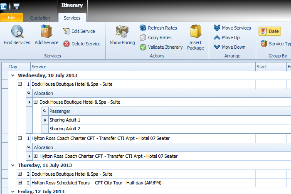291x194 pixels.
Task: Click search icon beside first Allocation header
Action: coord(29,93)
